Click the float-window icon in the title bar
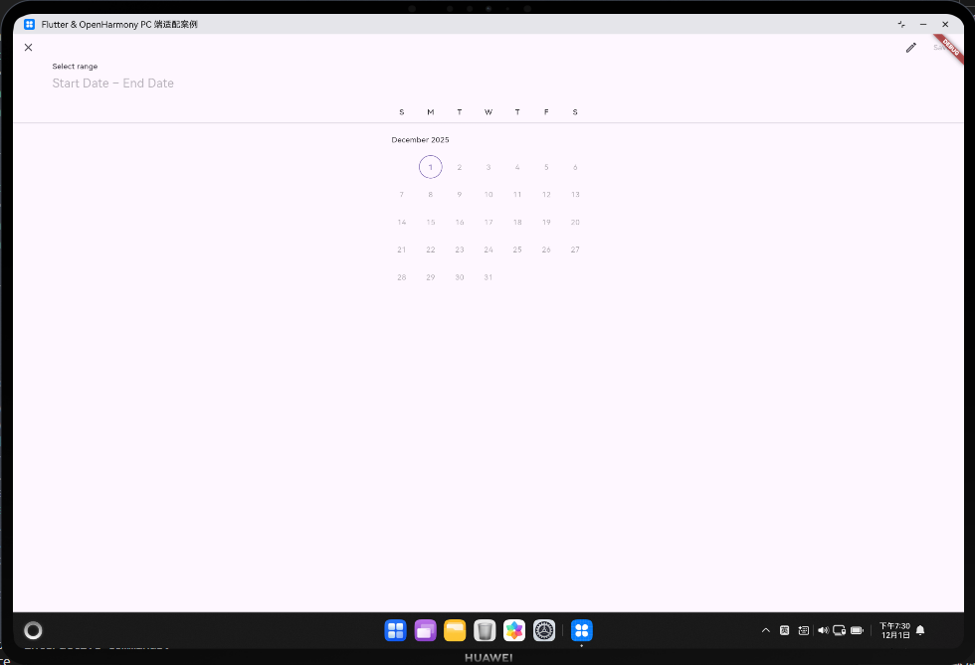The image size is (975, 665). coord(901,24)
